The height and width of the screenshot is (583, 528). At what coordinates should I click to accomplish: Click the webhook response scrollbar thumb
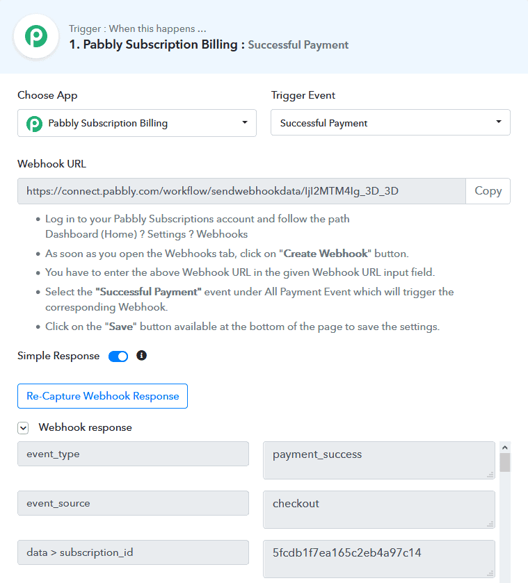click(x=505, y=463)
